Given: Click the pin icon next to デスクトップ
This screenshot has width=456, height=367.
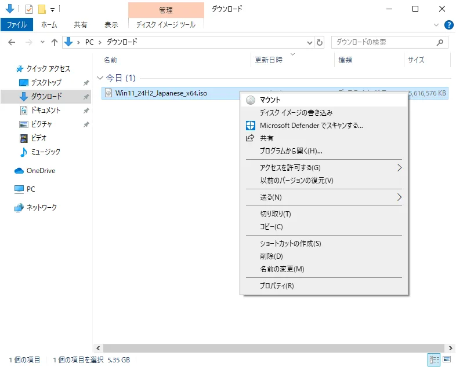Looking at the screenshot, I should 86,83.
